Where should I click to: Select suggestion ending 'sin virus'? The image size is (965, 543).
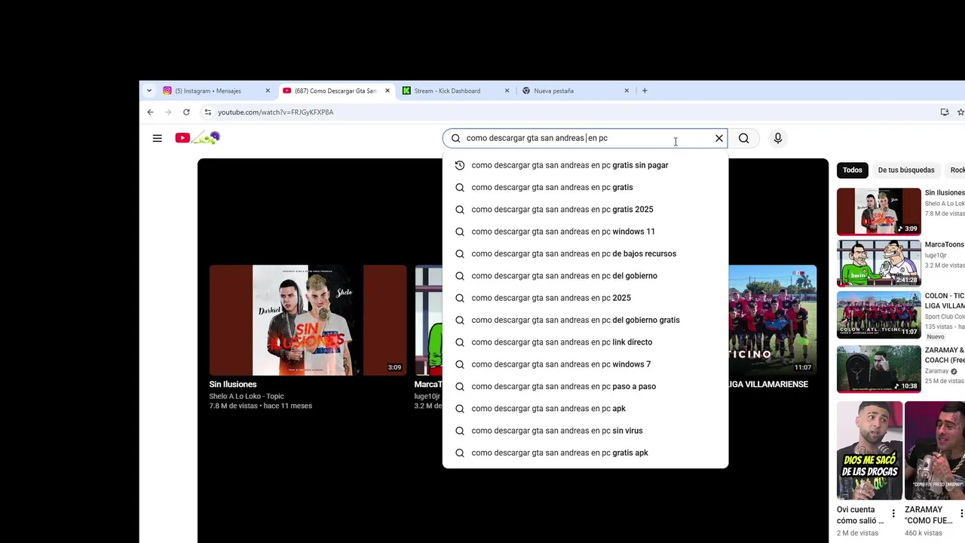point(585,431)
